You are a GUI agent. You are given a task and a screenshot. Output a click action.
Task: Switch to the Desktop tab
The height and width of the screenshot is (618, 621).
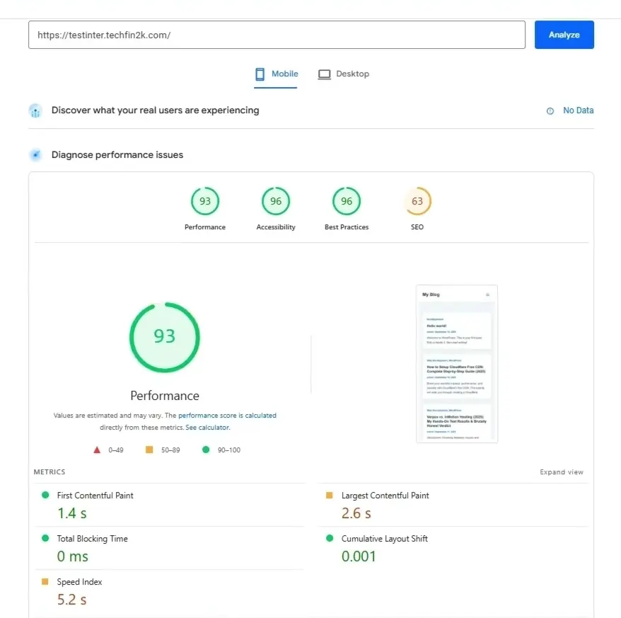(343, 74)
